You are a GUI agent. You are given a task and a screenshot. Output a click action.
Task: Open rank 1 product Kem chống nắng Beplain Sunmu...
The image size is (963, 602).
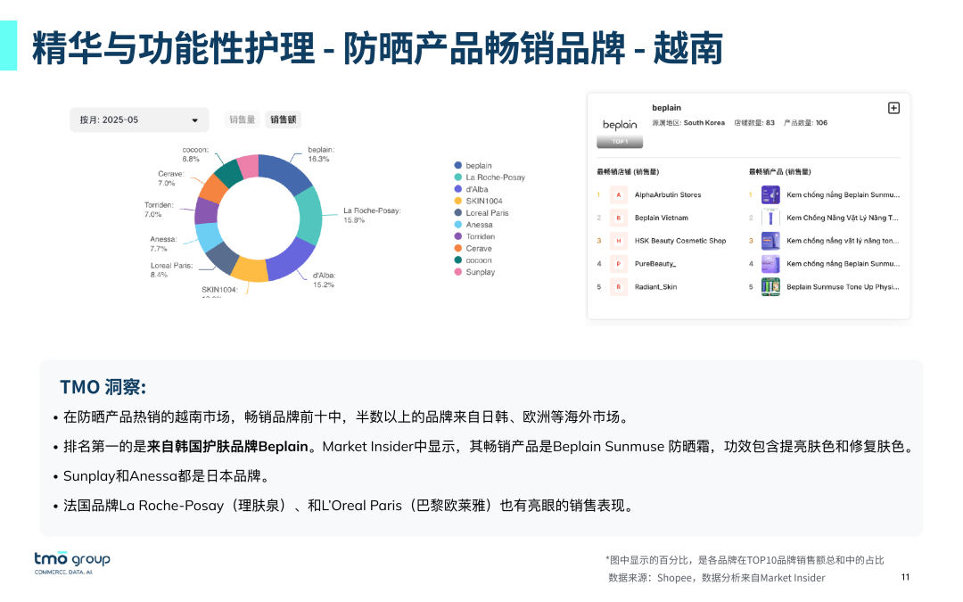tap(843, 194)
